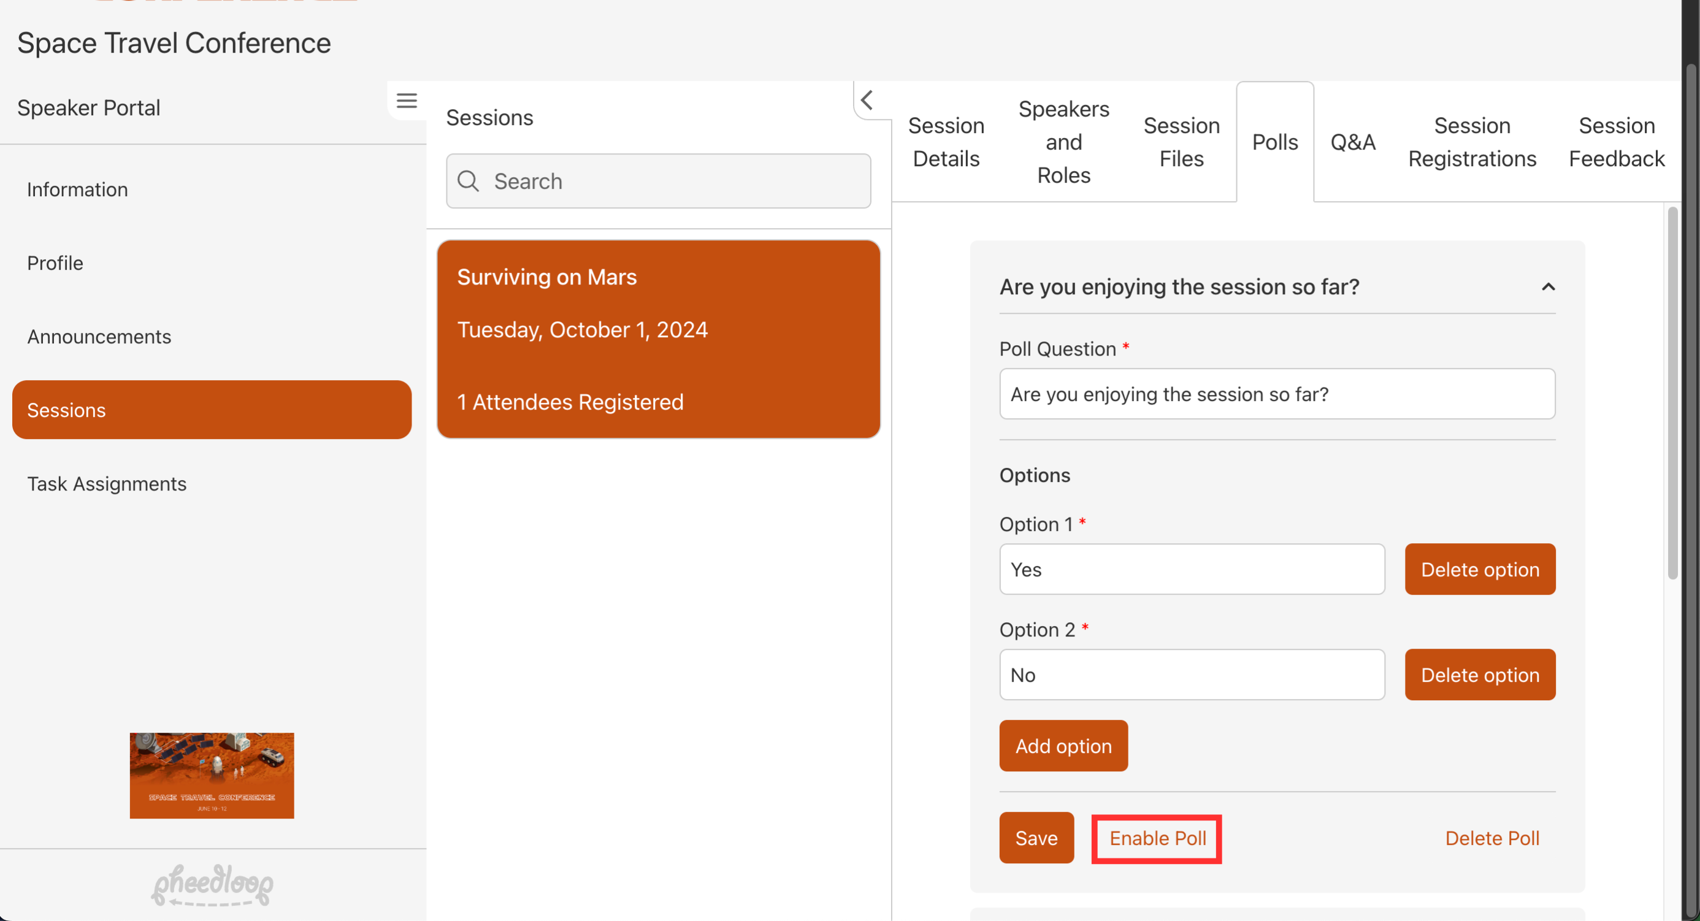
Task: Click the back chevron beside Sessions panel
Action: point(867,101)
